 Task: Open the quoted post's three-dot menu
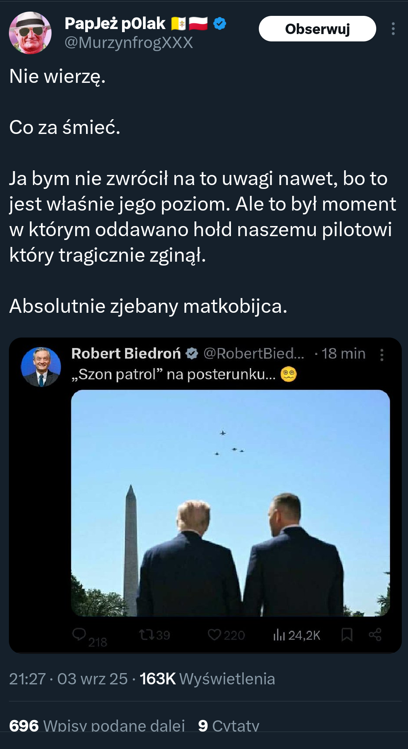382,355
